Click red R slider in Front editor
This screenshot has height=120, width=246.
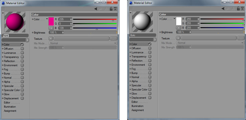95,19
